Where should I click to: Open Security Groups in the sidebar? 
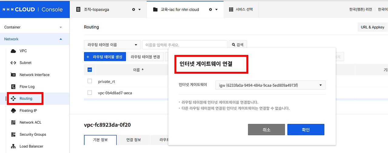click(x=33, y=135)
